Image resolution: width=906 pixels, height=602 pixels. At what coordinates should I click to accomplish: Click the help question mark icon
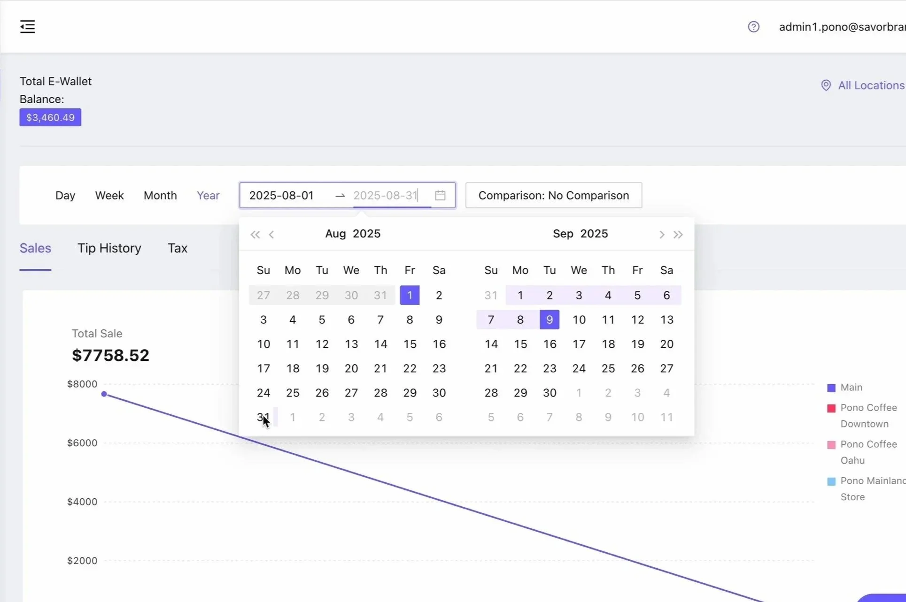[753, 27]
